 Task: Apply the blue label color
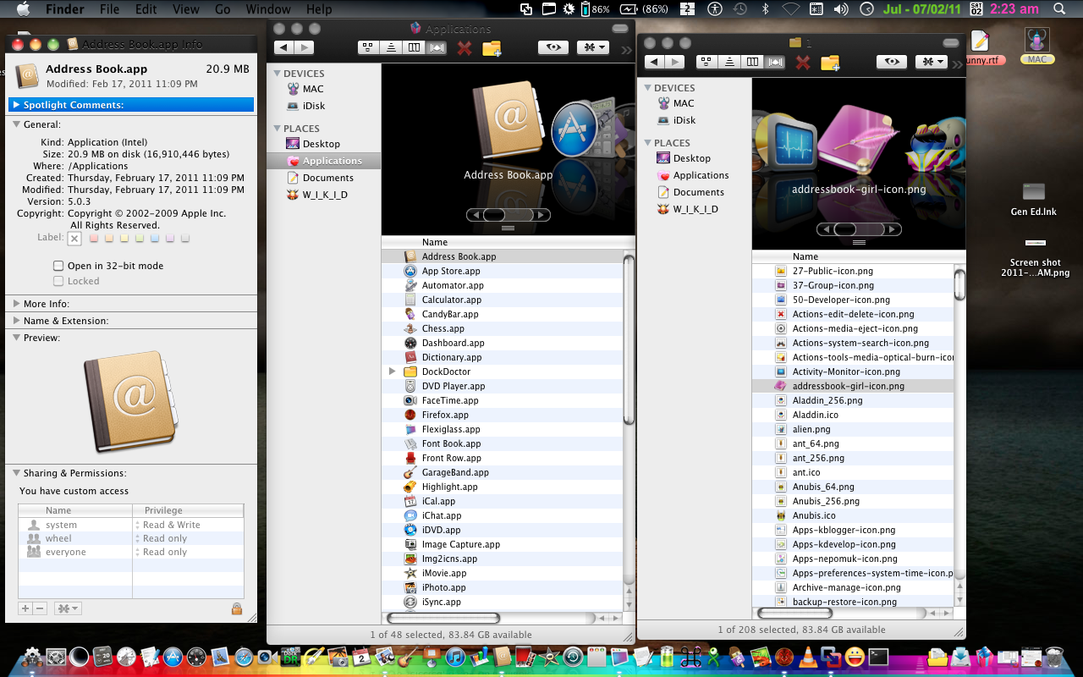tap(155, 239)
